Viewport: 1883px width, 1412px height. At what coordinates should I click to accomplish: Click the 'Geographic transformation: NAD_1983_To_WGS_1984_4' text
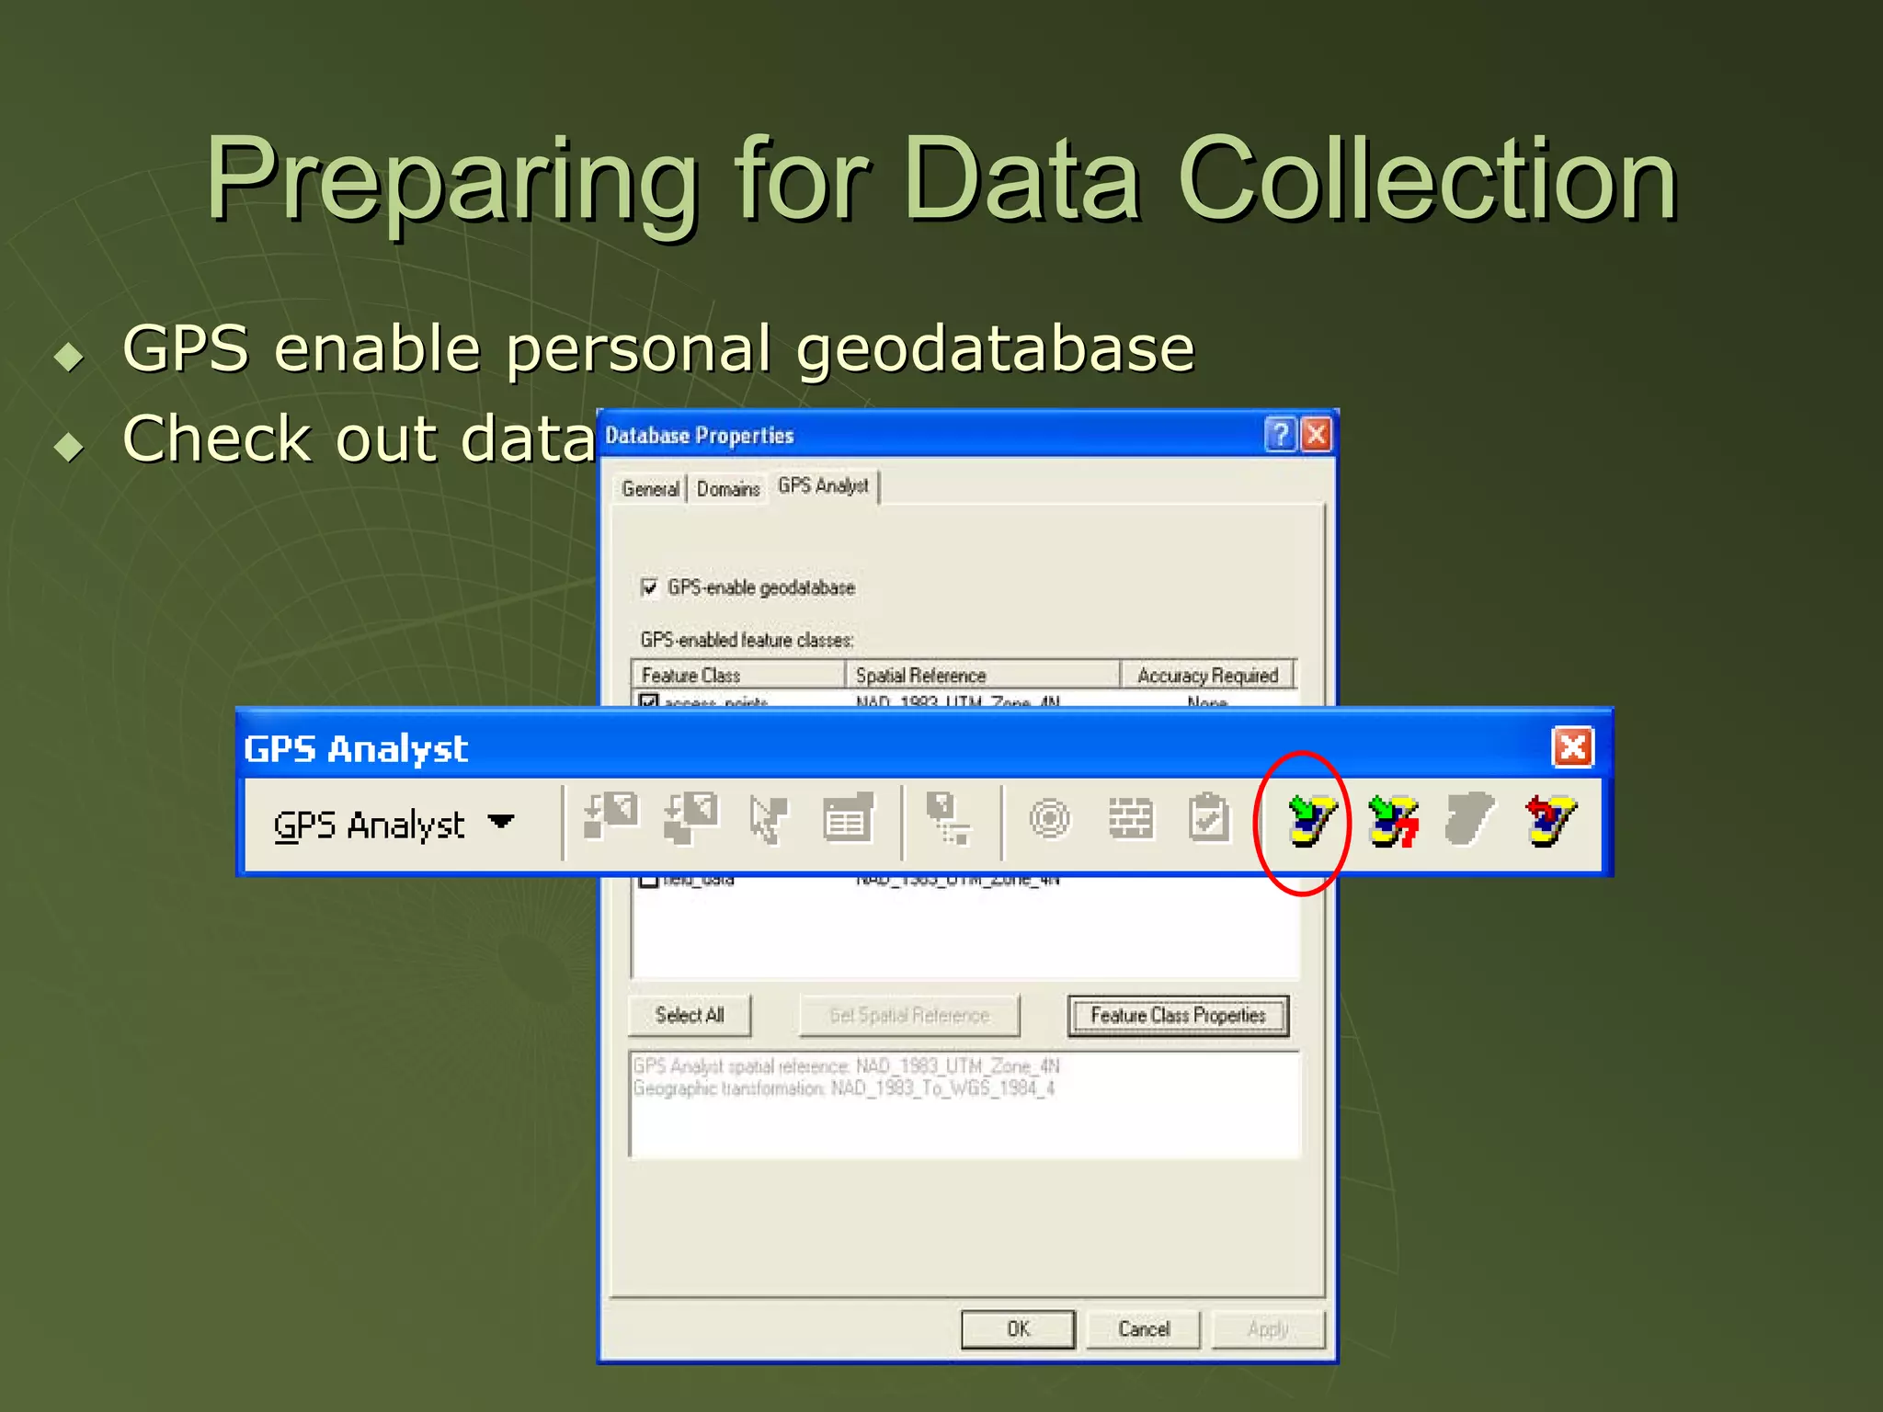coord(843,1087)
